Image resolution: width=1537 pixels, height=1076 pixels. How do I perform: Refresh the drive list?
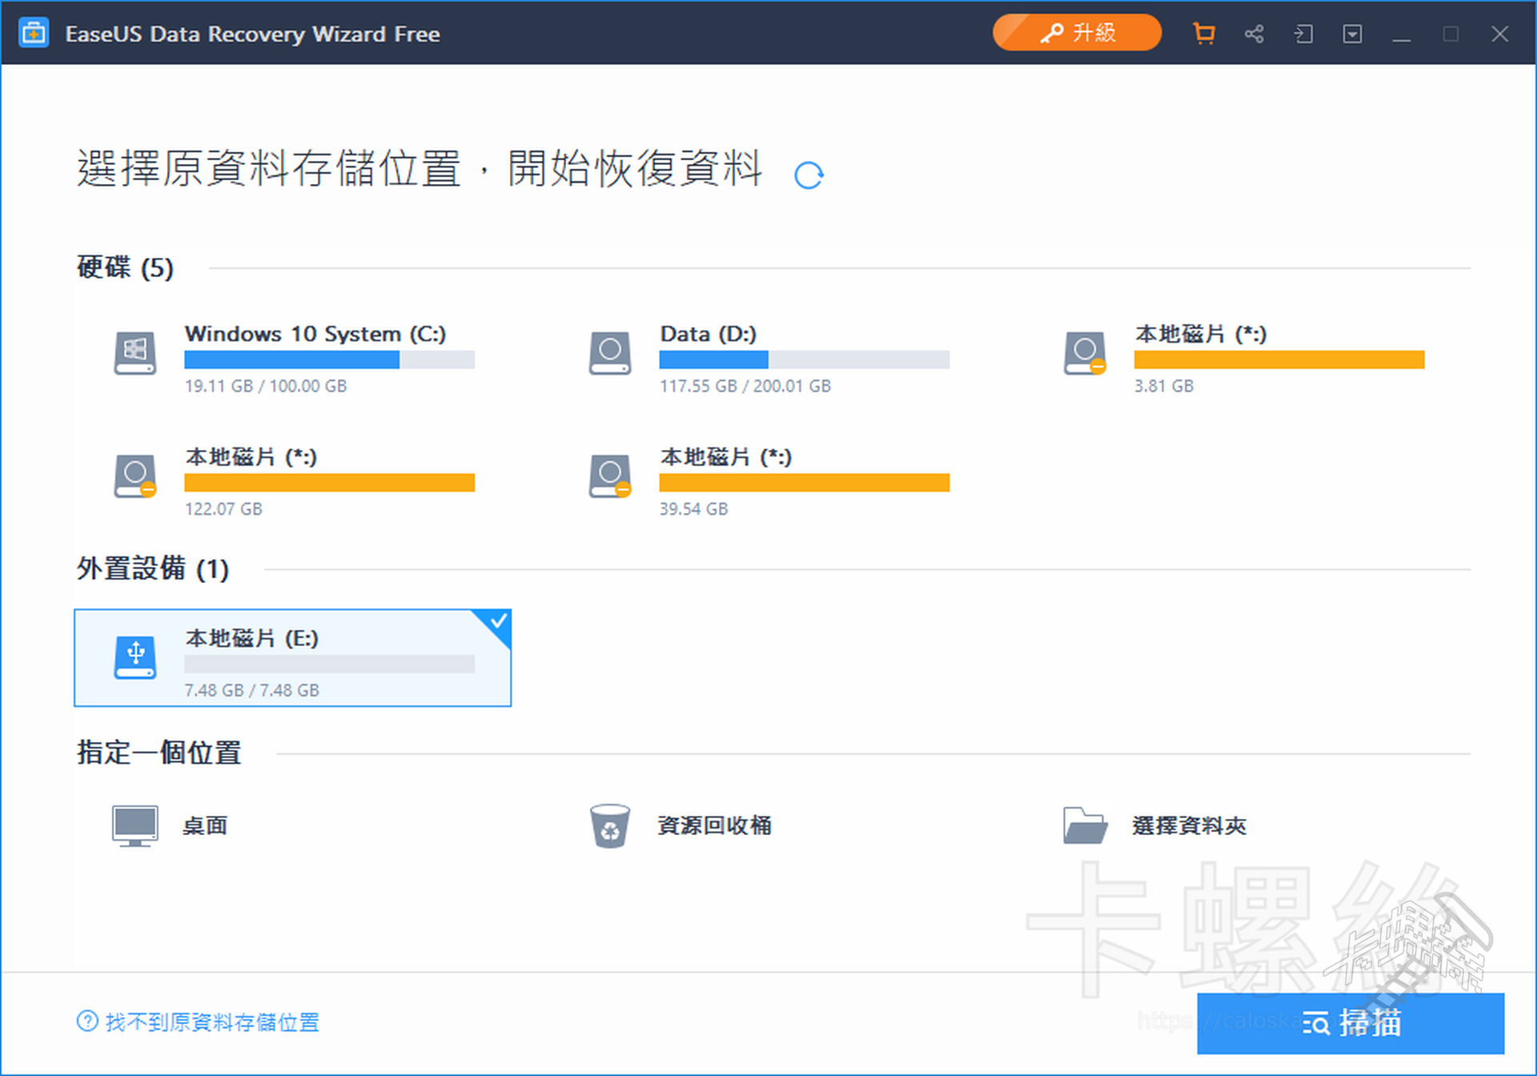[809, 175]
